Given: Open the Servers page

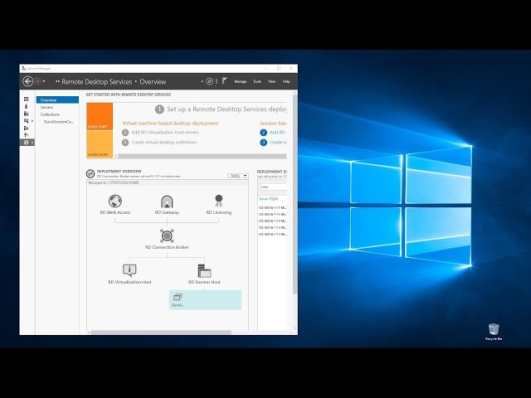Looking at the screenshot, I should tap(46, 107).
